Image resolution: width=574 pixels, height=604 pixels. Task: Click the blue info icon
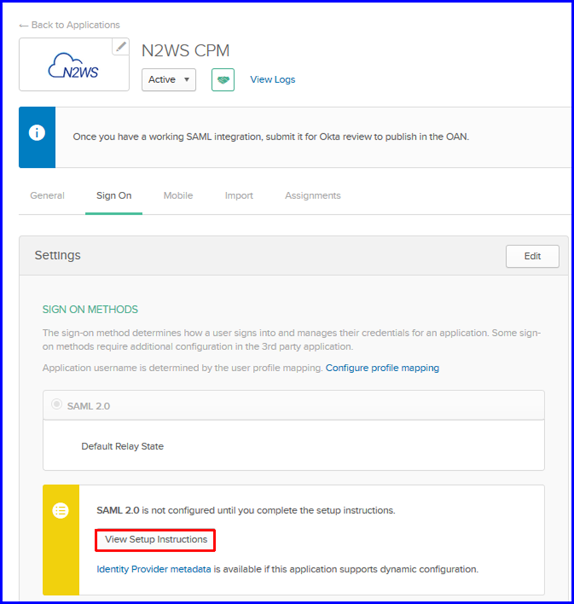click(x=37, y=133)
